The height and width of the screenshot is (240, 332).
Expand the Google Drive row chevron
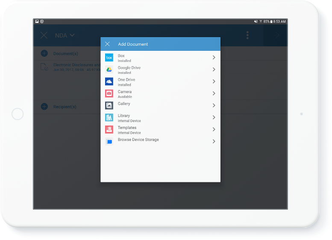pos(214,70)
